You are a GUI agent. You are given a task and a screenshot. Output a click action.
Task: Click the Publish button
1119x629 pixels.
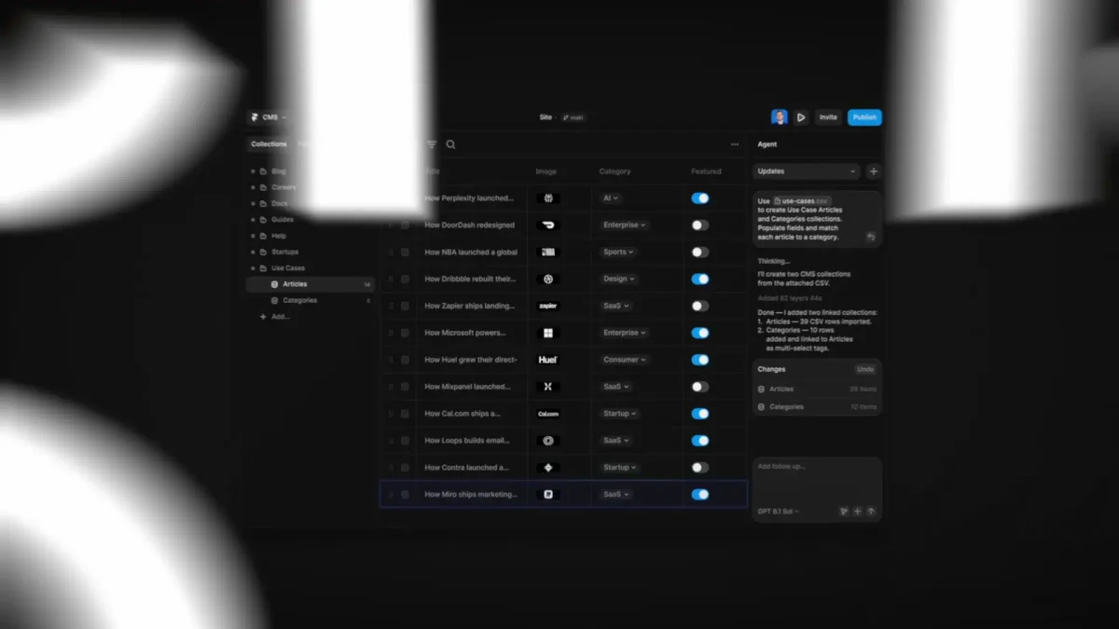tap(864, 117)
